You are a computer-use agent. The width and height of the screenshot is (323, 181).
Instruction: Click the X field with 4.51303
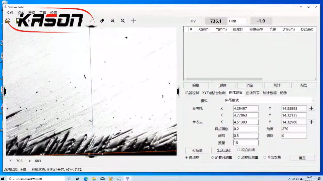(x=246, y=122)
